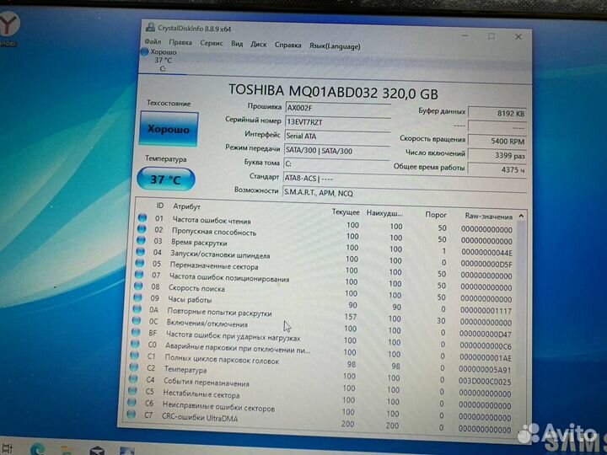Open the Вид menu
Image resolution: width=607 pixels, height=455 pixels.
237,44
